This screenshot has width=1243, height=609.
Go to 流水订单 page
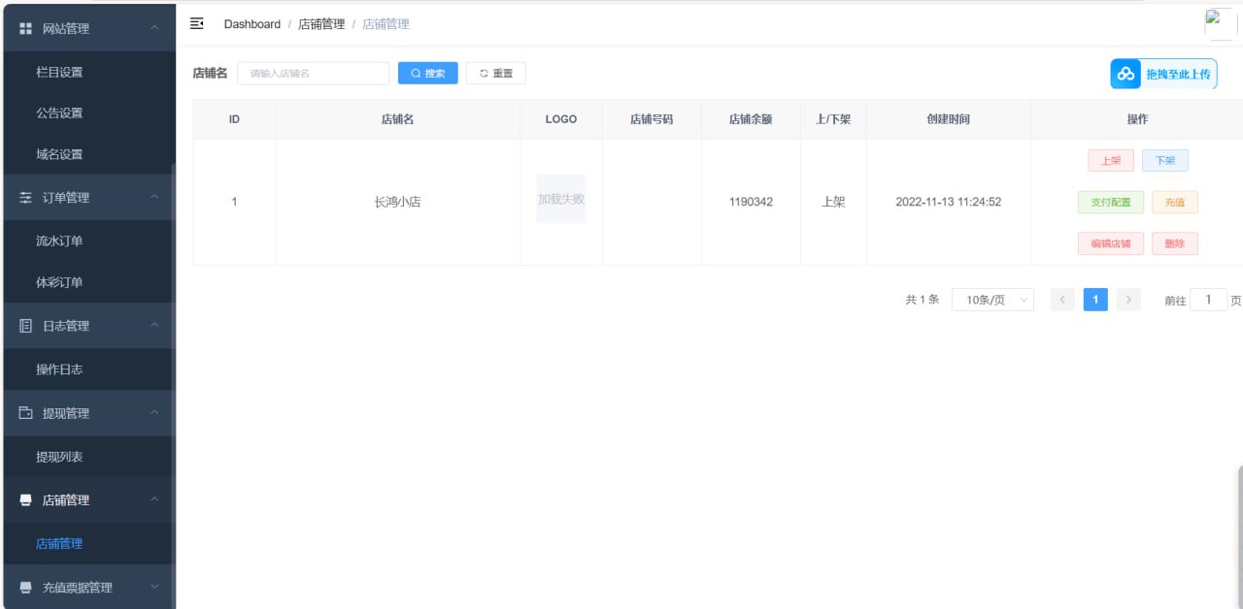59,241
